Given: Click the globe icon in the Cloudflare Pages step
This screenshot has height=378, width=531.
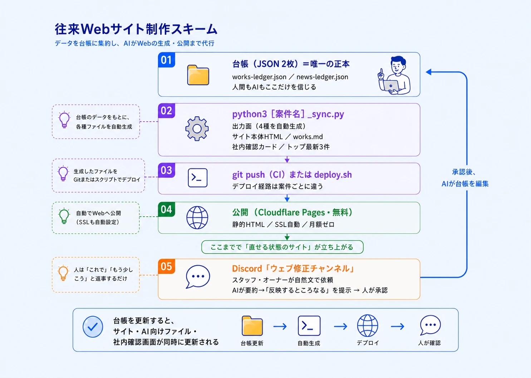Looking at the screenshot, I should point(197,217).
